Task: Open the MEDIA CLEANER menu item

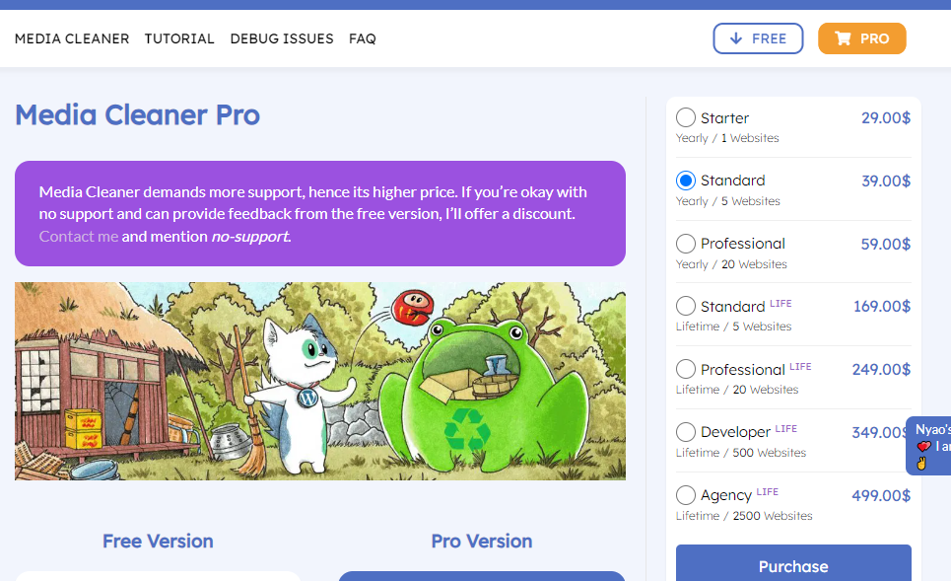Action: [72, 38]
